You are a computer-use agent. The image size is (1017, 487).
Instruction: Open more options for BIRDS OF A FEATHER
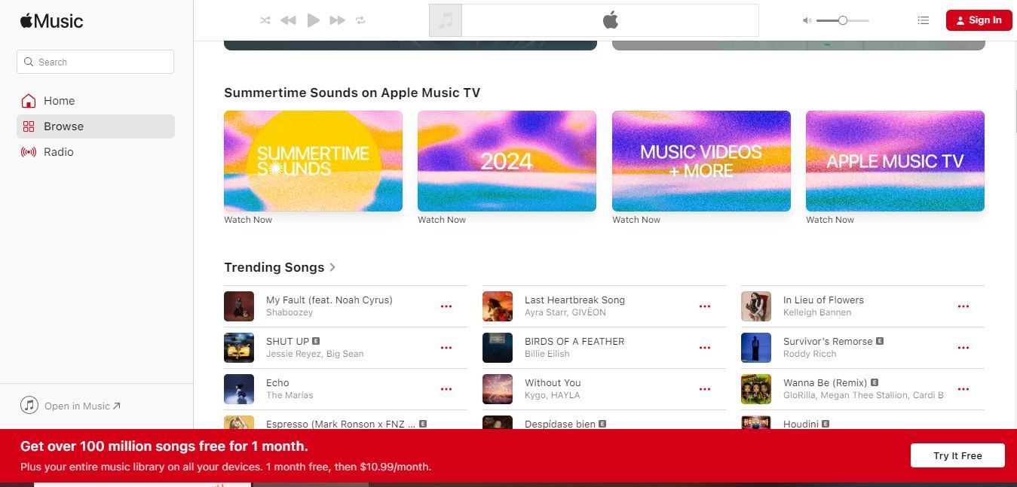coord(705,347)
